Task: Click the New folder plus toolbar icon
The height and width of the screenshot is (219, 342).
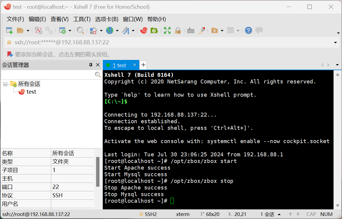Action: [x=215, y=30]
